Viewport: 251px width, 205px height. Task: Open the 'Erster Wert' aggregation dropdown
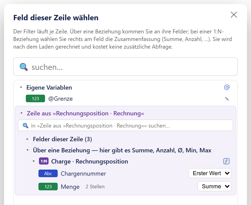click(210, 173)
